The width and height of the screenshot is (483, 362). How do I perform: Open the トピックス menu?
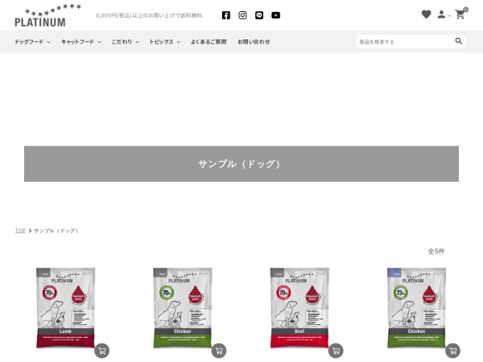point(164,42)
